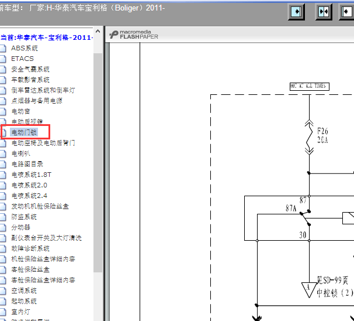Screen dimensions: 354x321
Task: Select 空调系统 entry
Action: click(24, 291)
